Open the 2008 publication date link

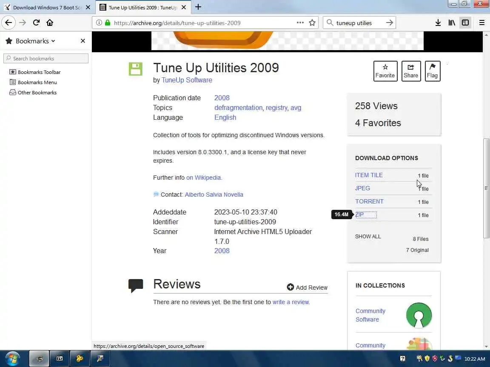tap(222, 98)
